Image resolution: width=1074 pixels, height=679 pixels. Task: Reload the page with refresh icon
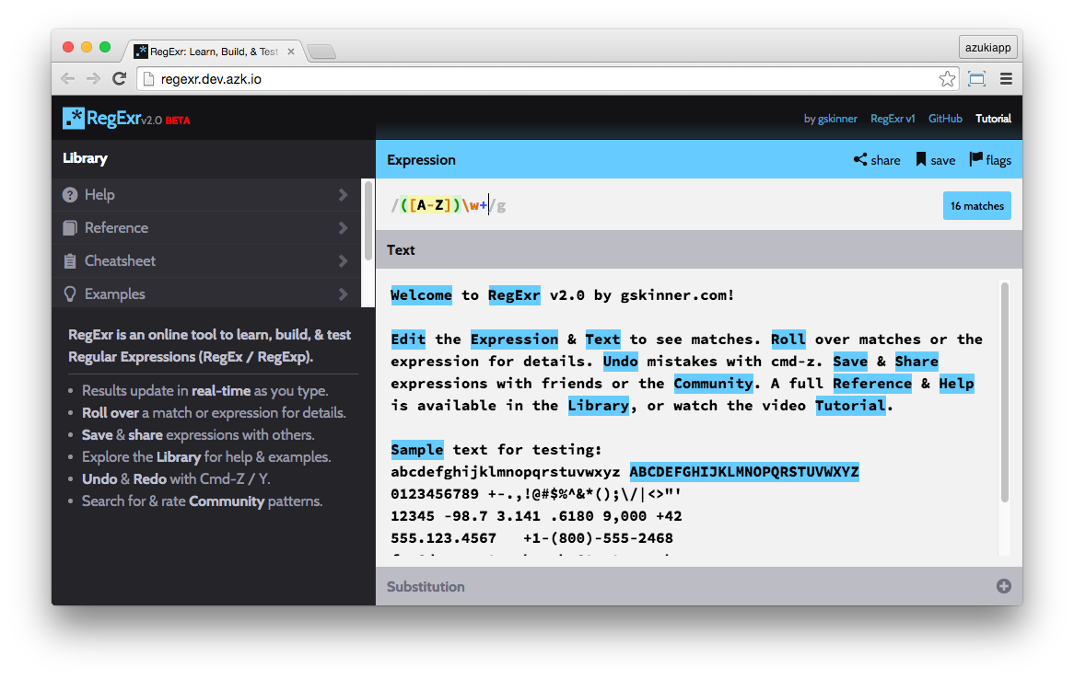[x=119, y=79]
